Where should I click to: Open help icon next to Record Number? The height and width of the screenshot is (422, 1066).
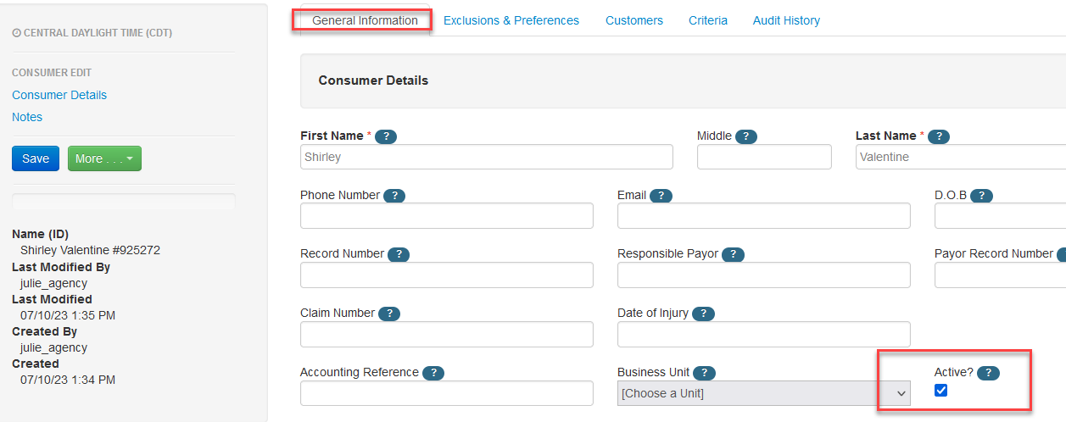pyautogui.click(x=399, y=254)
